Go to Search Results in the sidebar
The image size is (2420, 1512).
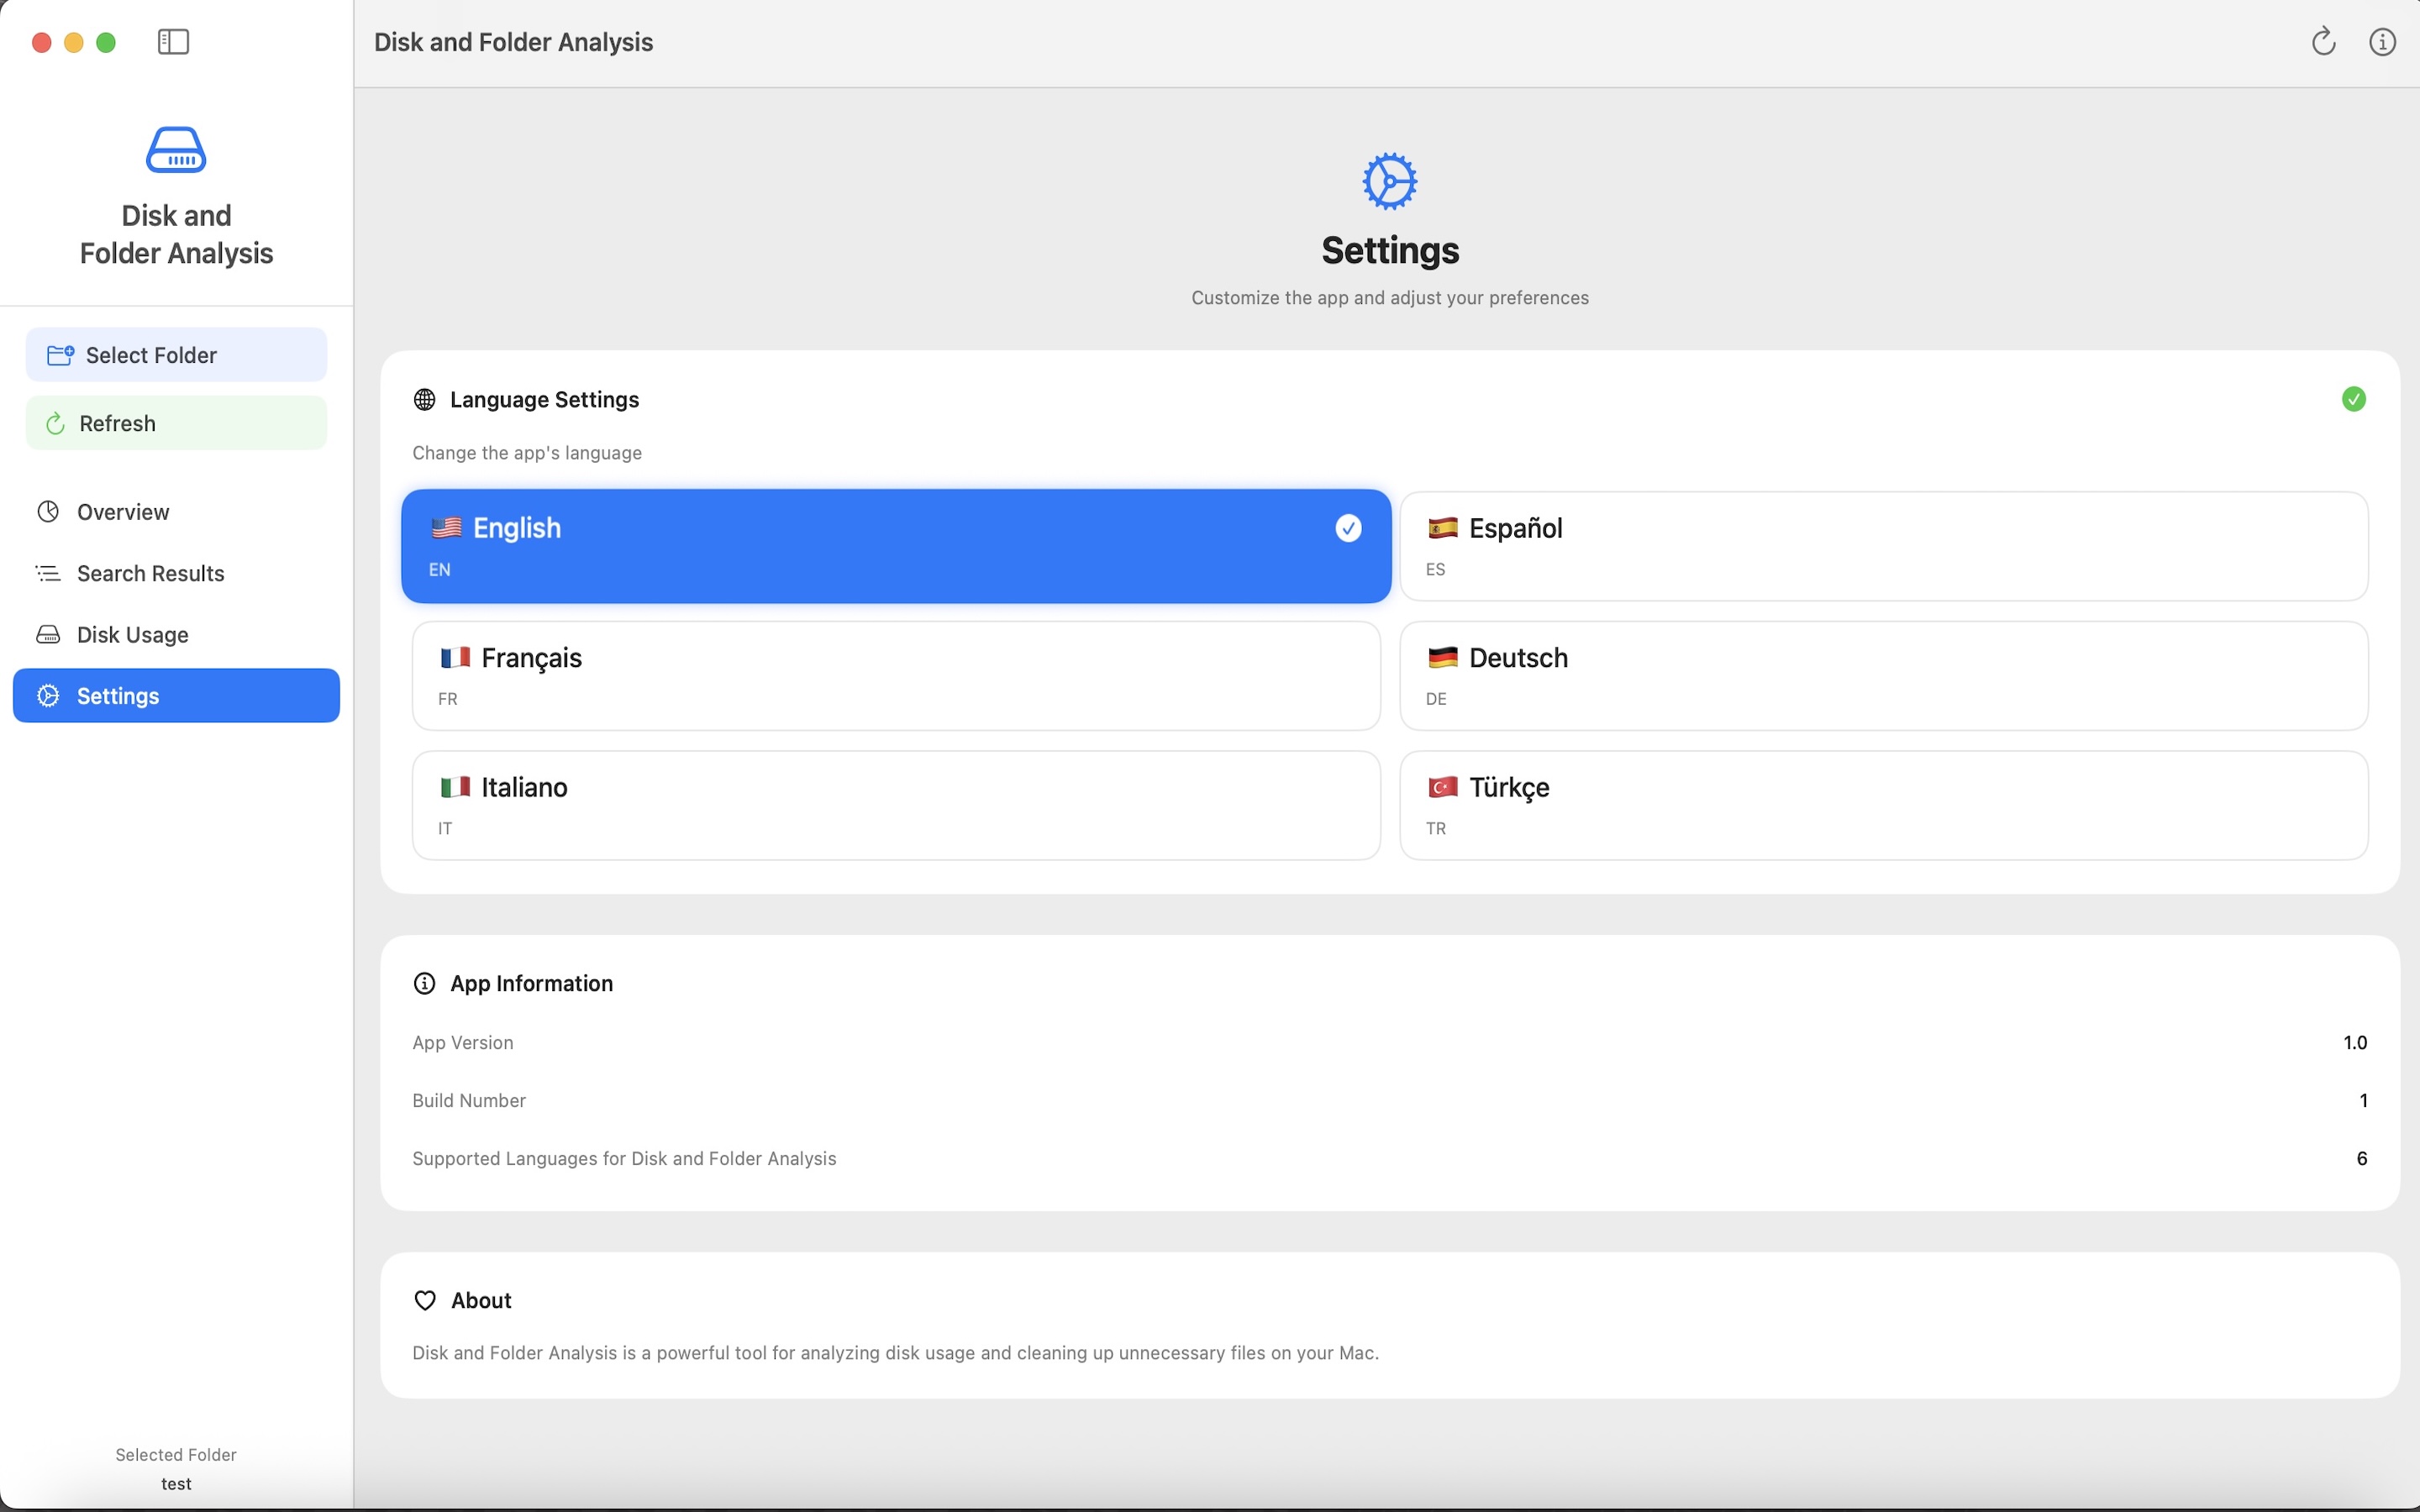[x=176, y=573]
